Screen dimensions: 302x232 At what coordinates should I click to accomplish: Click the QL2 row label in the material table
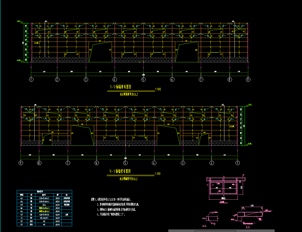pos(21,202)
